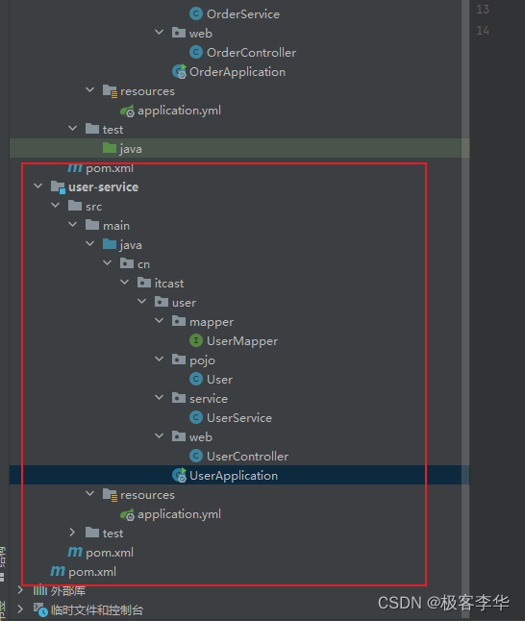Select the OrderApplication file
Screen dimensions: 525x621
tap(237, 72)
